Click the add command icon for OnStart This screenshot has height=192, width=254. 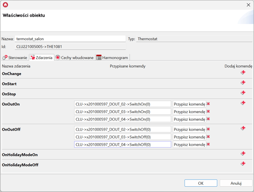click(x=243, y=83)
